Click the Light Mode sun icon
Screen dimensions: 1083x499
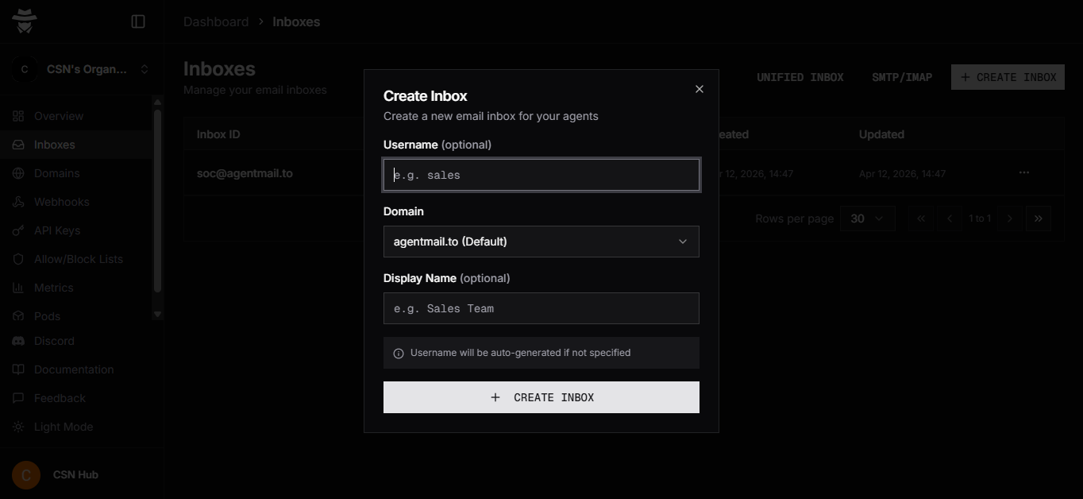(18, 427)
